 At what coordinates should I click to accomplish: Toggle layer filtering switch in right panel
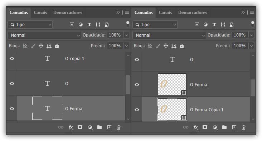pyautogui.click(x=253, y=24)
